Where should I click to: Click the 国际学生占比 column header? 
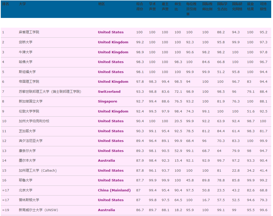coord(222,6)
